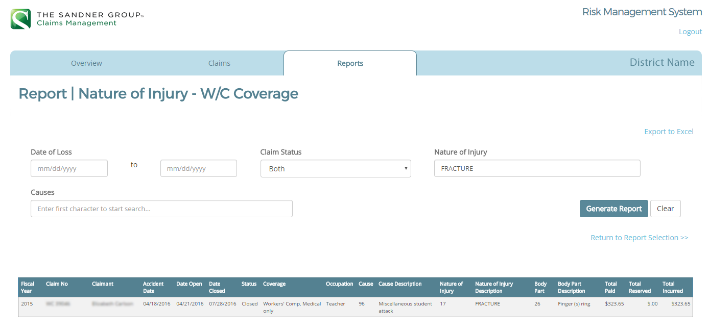Click the Fiscal Year column header
Image resolution: width=709 pixels, height=333 pixels.
click(28, 287)
